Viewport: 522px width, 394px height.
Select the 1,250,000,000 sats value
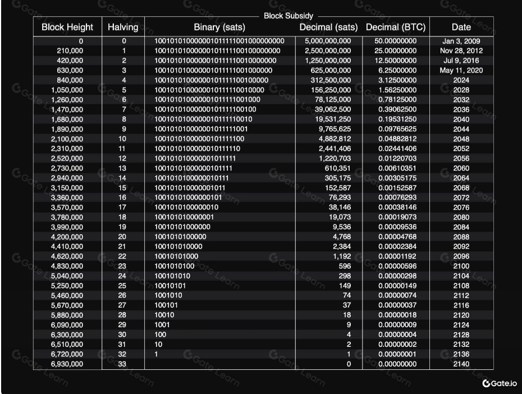pyautogui.click(x=328, y=61)
